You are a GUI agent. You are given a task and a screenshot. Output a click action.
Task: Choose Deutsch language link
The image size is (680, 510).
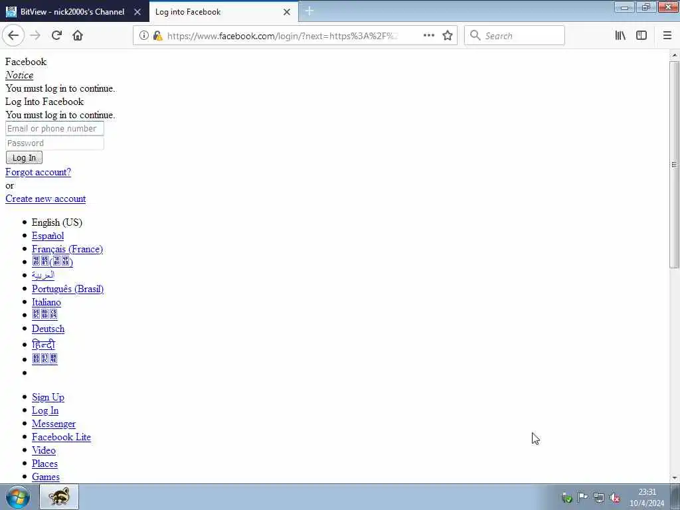pyautogui.click(x=48, y=329)
